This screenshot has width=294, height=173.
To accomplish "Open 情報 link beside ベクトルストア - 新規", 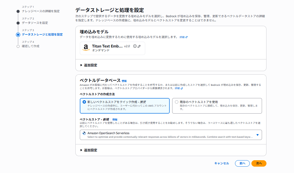I will click(x=115, y=120).
